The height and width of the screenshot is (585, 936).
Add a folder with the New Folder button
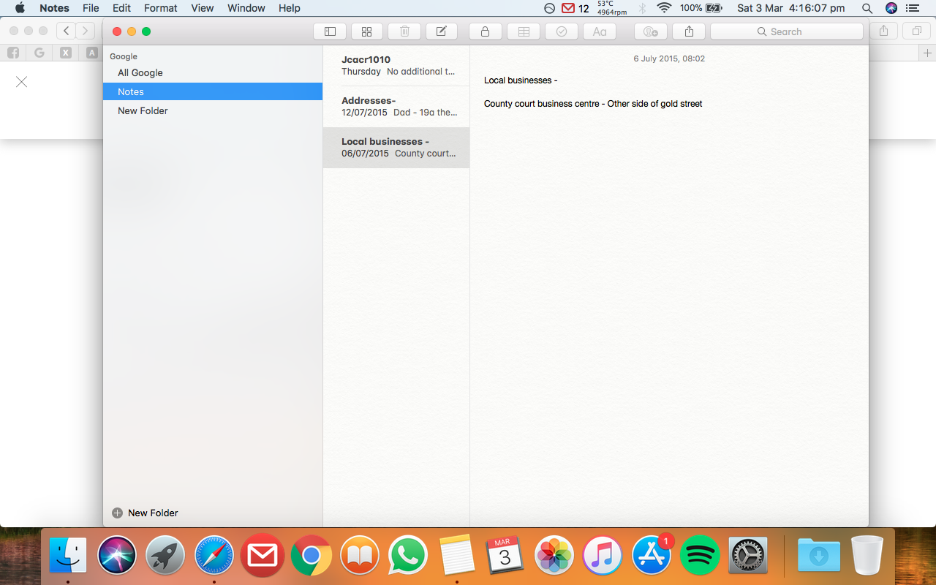click(x=145, y=513)
